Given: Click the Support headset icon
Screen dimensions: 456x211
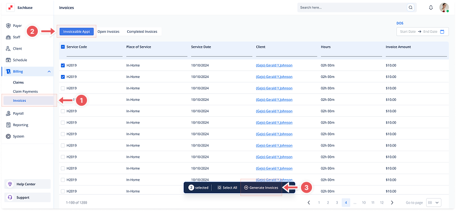Looking at the screenshot, I should 10,198.
